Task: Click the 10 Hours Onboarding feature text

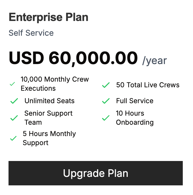Action: tap(135, 118)
